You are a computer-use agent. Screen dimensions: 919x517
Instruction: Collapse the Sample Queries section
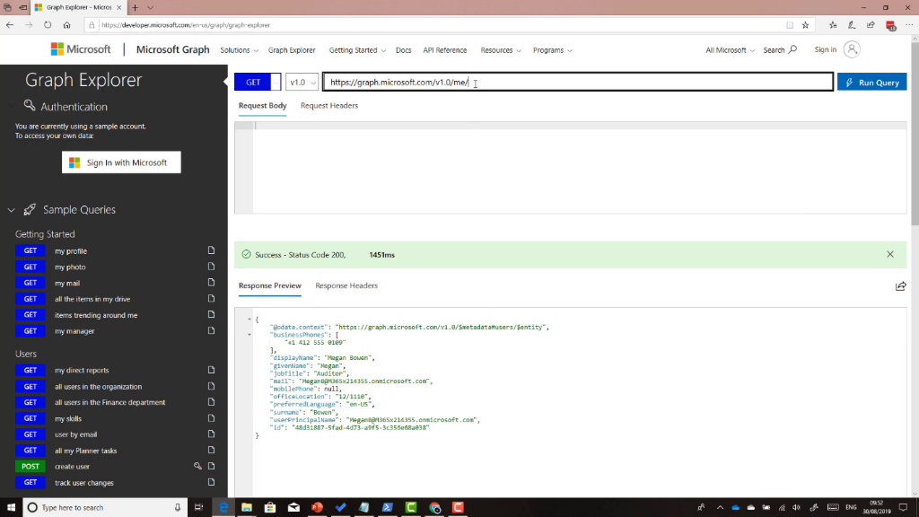[11, 210]
